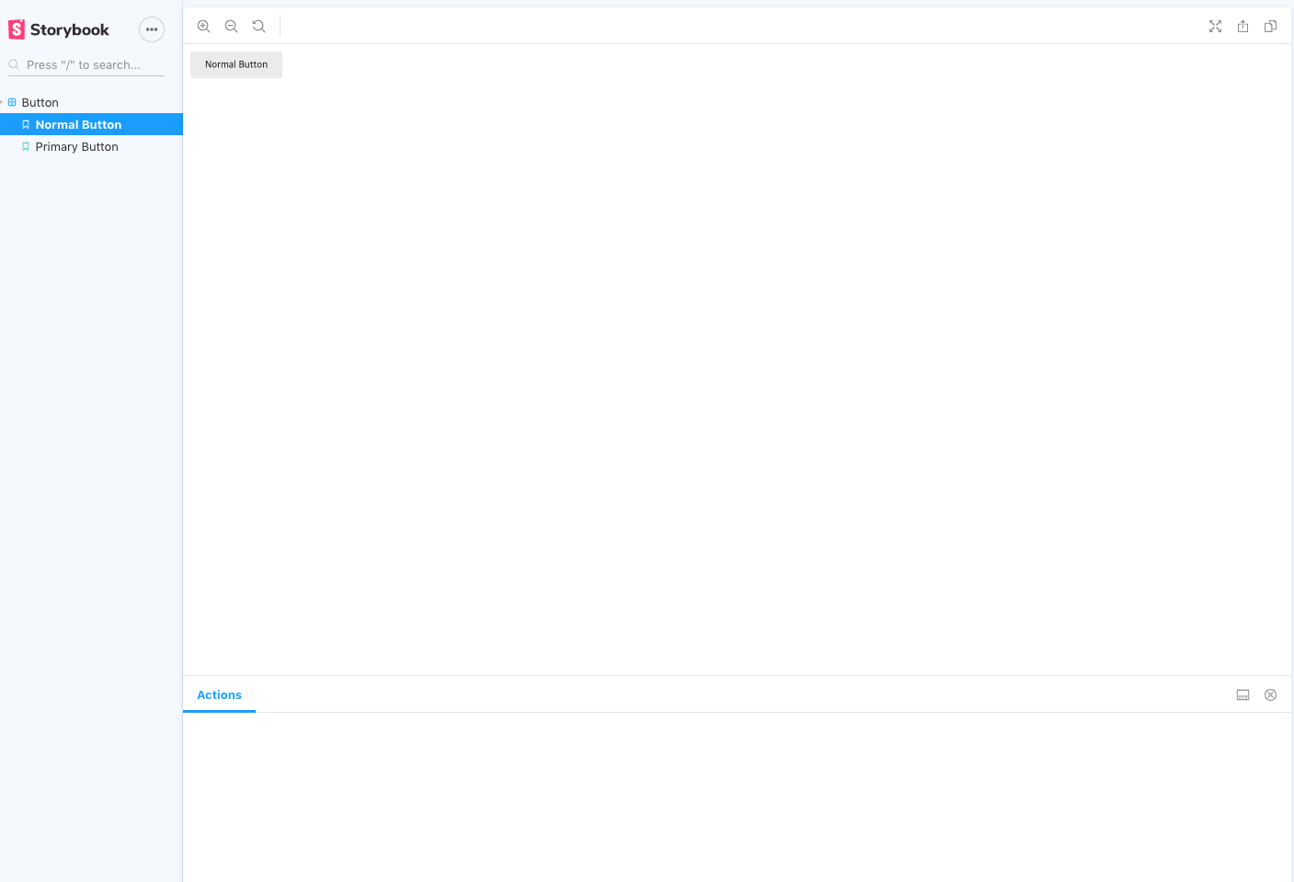
Task: Click the Normal Button in the canvas
Action: (x=236, y=64)
